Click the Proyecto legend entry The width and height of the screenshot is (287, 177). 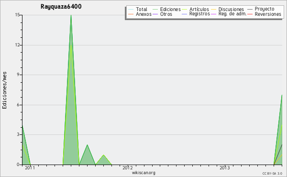point(265,9)
